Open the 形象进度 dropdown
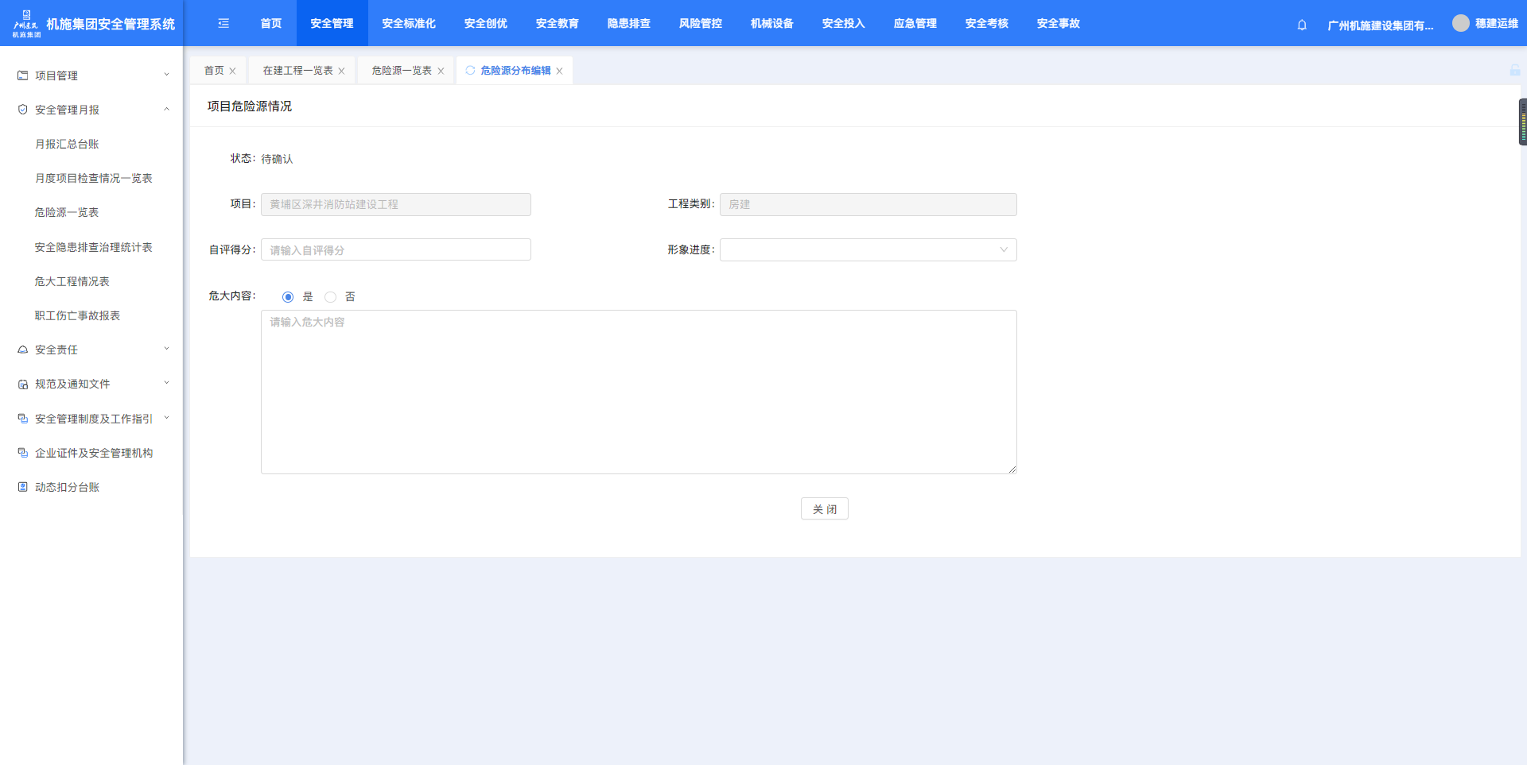 tap(868, 250)
